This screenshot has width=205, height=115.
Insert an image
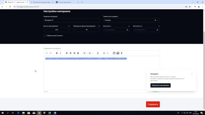[x=118, y=53]
